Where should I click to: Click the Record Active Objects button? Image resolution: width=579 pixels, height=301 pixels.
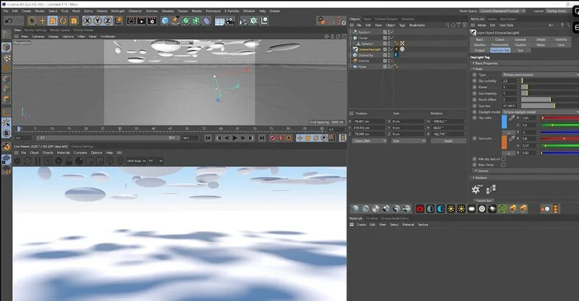point(272,138)
